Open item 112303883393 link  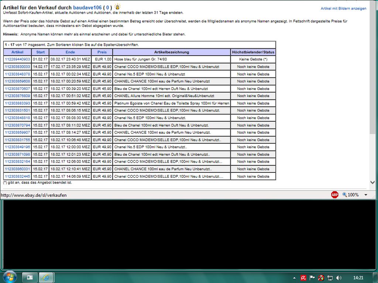(17, 103)
